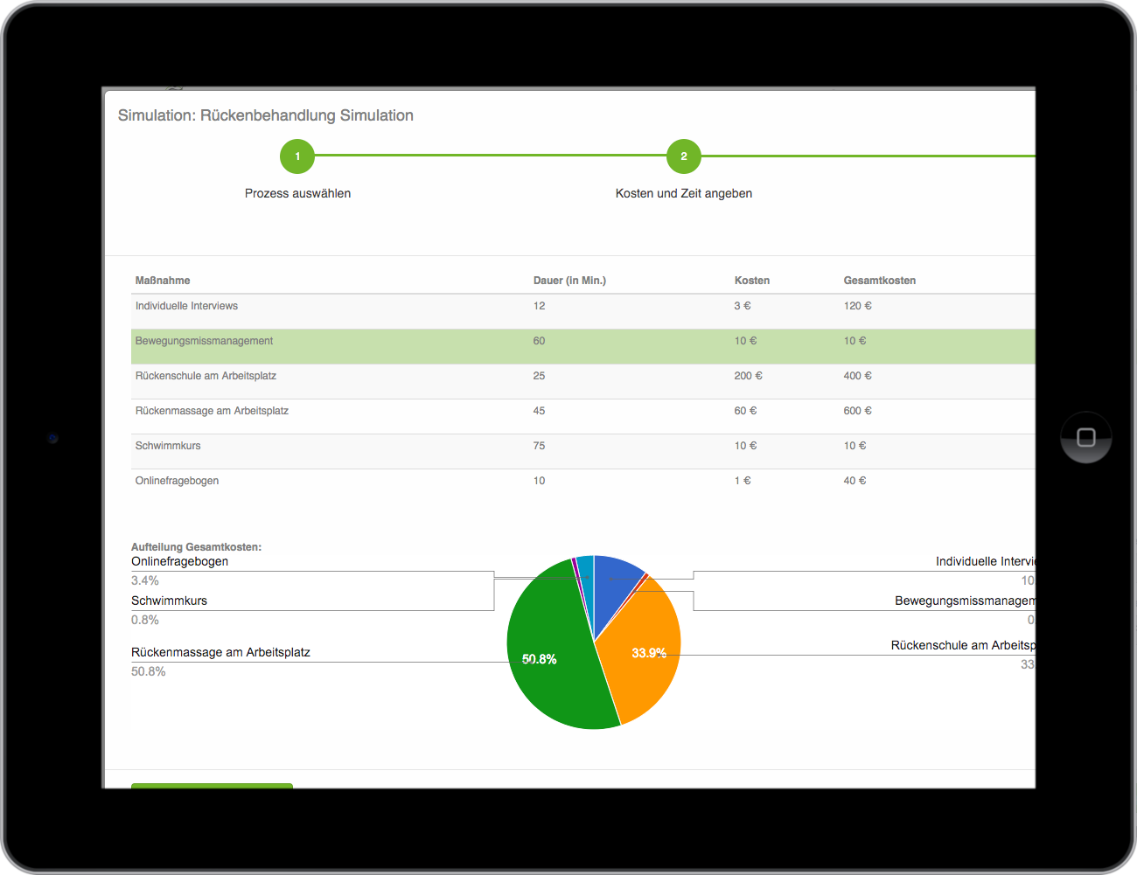Click Individuelle Interviews chart legend label
Screen dimensions: 1137x875
[986, 561]
